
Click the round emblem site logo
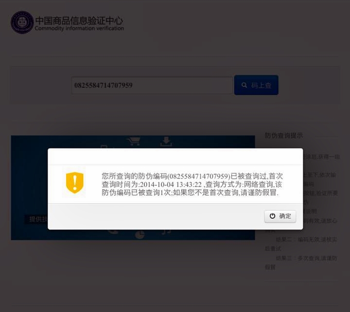pos(22,22)
